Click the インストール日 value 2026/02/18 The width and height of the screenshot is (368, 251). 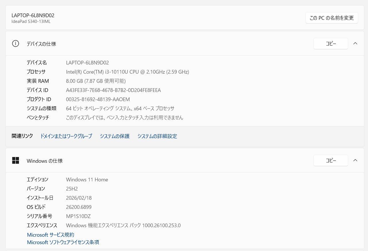(79, 198)
